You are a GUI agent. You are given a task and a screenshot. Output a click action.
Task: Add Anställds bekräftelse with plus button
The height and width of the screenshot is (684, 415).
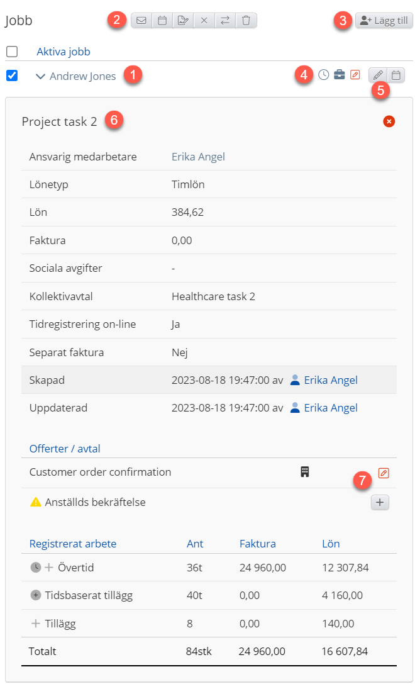click(x=380, y=502)
